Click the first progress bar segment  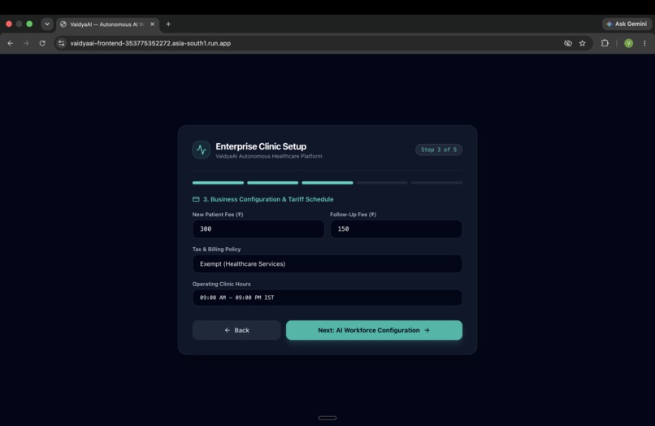218,183
